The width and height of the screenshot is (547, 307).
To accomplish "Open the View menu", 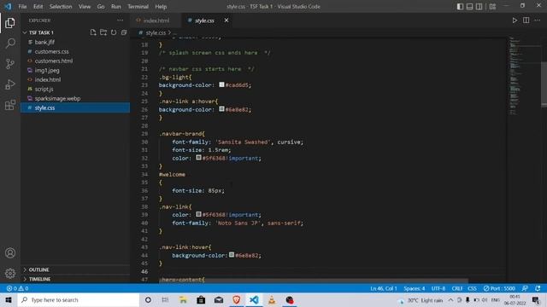I will [84, 7].
